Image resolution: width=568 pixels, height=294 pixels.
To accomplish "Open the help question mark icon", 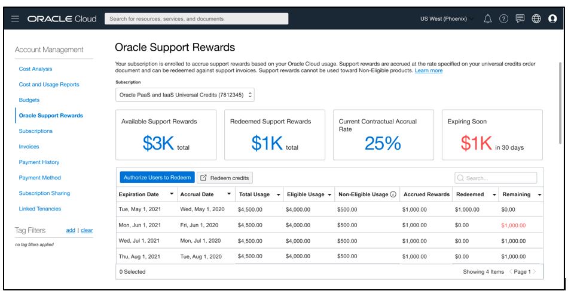I will click(x=503, y=18).
